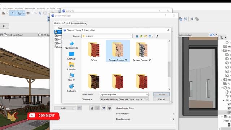Create a new folder in file dialog
231x130 pixels.
[145, 36]
